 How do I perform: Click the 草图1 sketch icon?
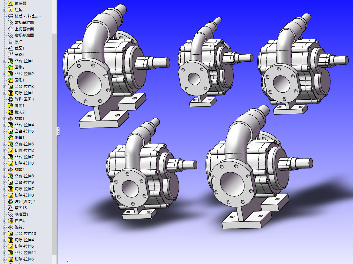click(10, 48)
